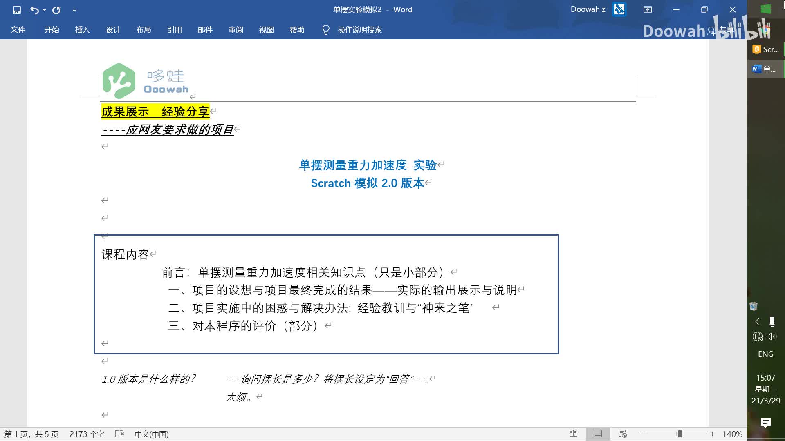Click the lightbulb Tell Me icon
Screen dimensions: 785x441
326,30
